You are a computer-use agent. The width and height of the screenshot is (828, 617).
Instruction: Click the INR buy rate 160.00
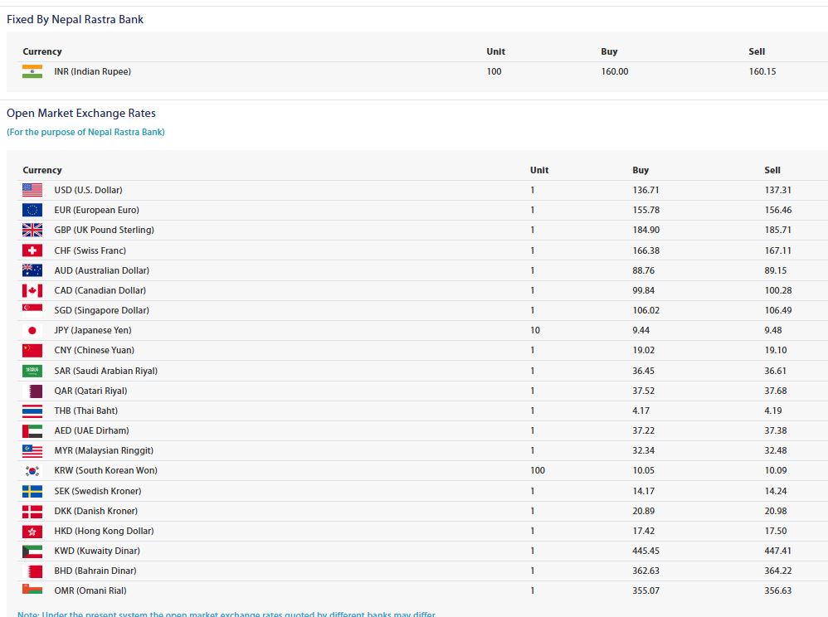click(x=615, y=71)
